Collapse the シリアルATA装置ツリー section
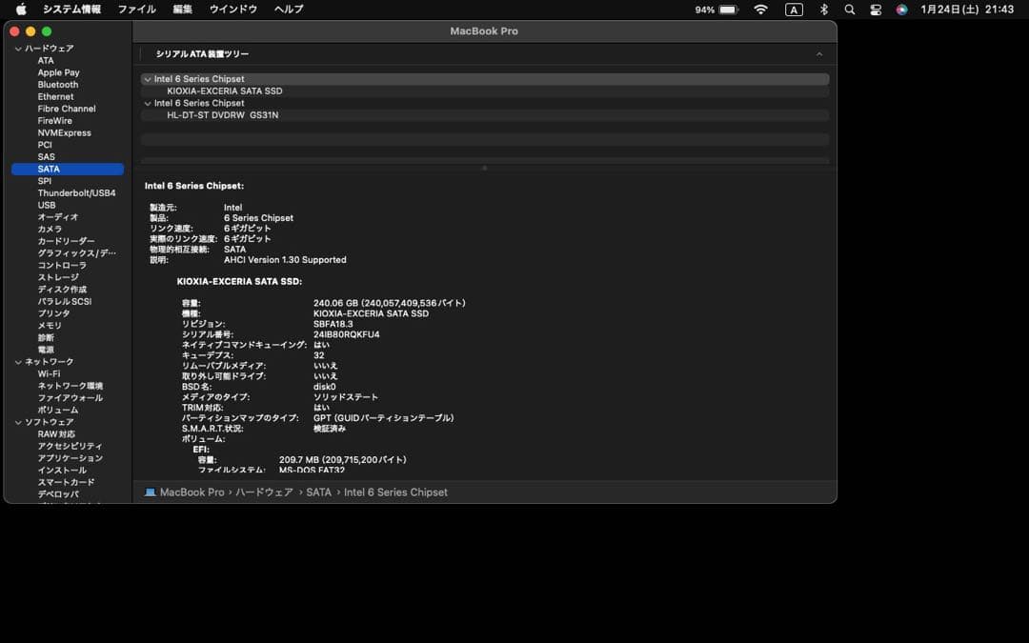Viewport: 1029px width, 643px height. (x=819, y=54)
